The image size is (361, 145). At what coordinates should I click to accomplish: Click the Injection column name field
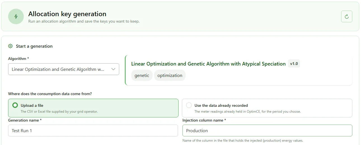point(267,130)
